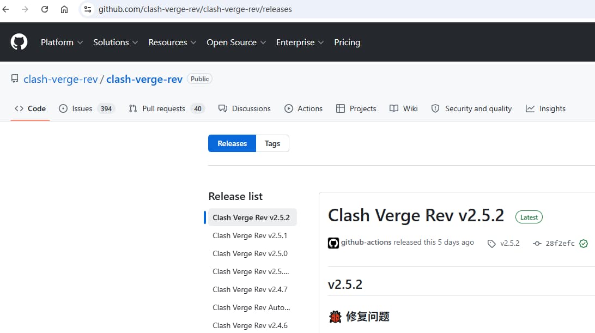
Task: Expand the Platform menu
Action: pyautogui.click(x=62, y=42)
